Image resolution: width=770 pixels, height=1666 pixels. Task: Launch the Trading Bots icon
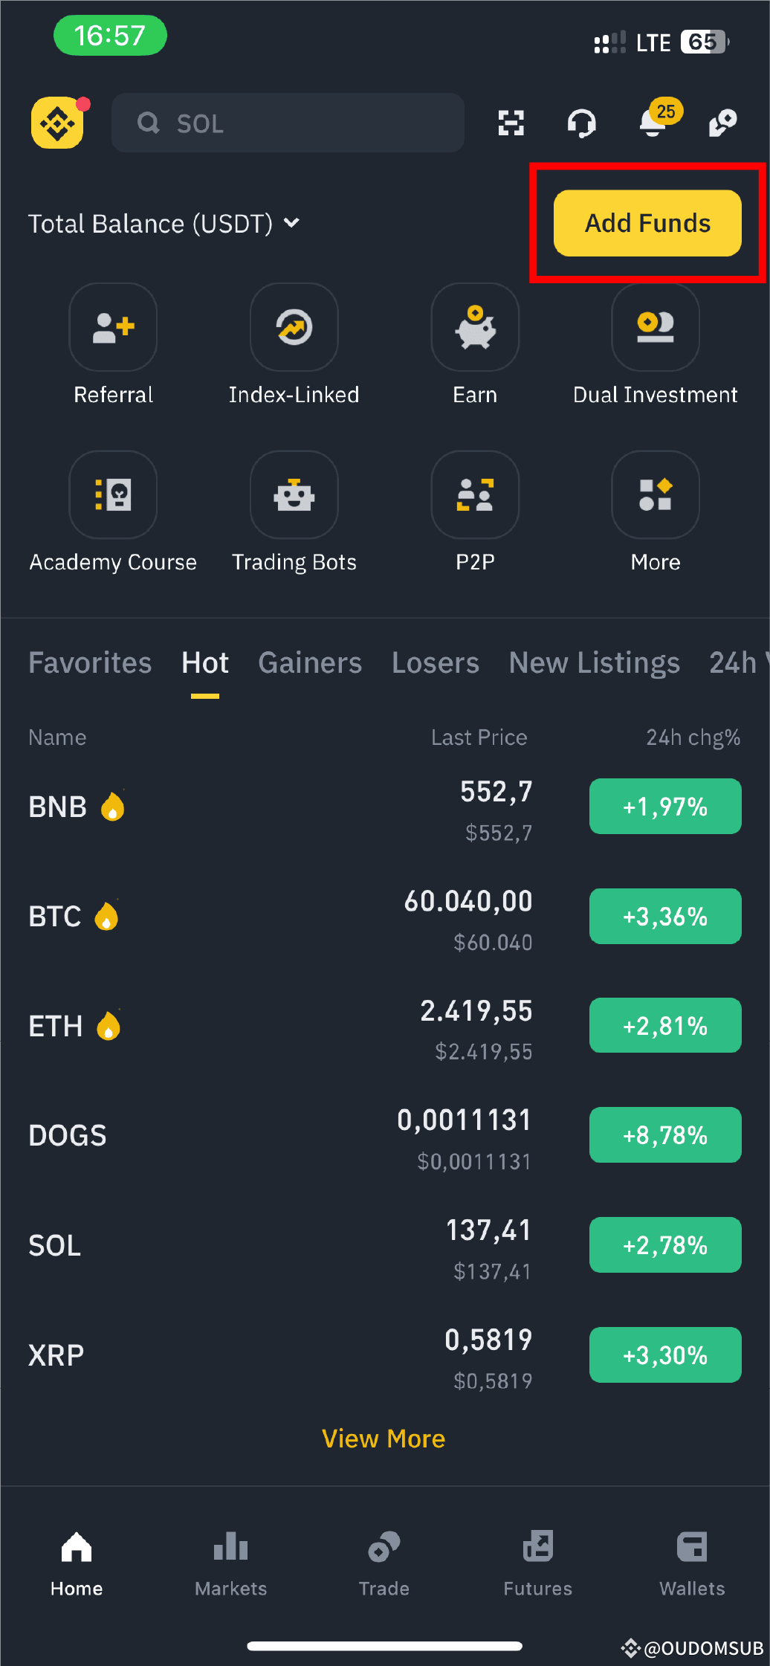pyautogui.click(x=294, y=495)
